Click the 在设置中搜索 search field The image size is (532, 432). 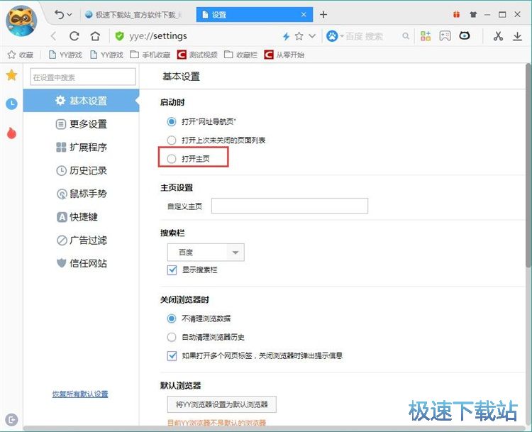[x=83, y=77]
